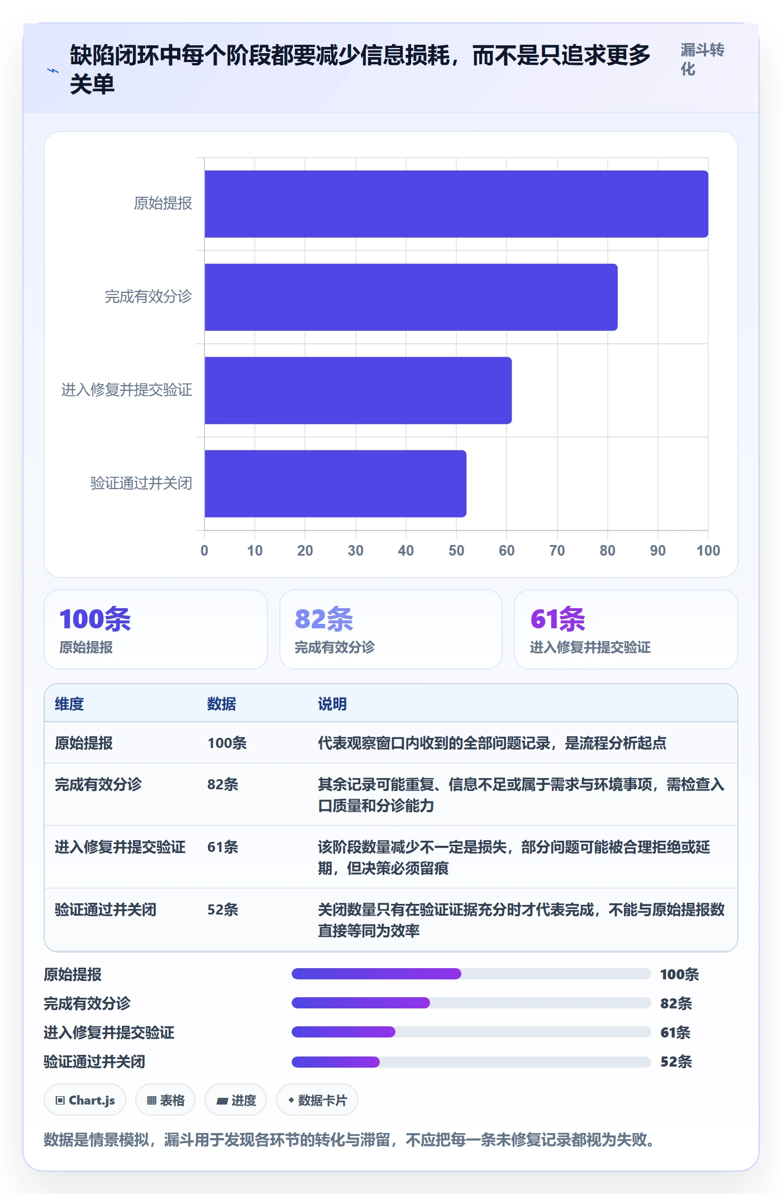Screen dimensions: 782x1194
Task: Click the 验证通过并关闭 progress bar showing 52条
Action: pyautogui.click(x=471, y=1062)
